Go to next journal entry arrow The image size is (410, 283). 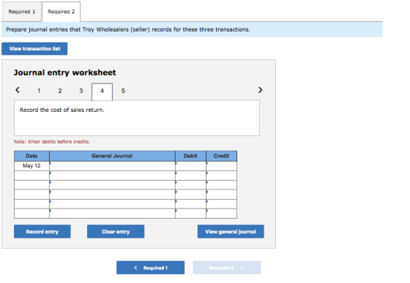click(260, 90)
